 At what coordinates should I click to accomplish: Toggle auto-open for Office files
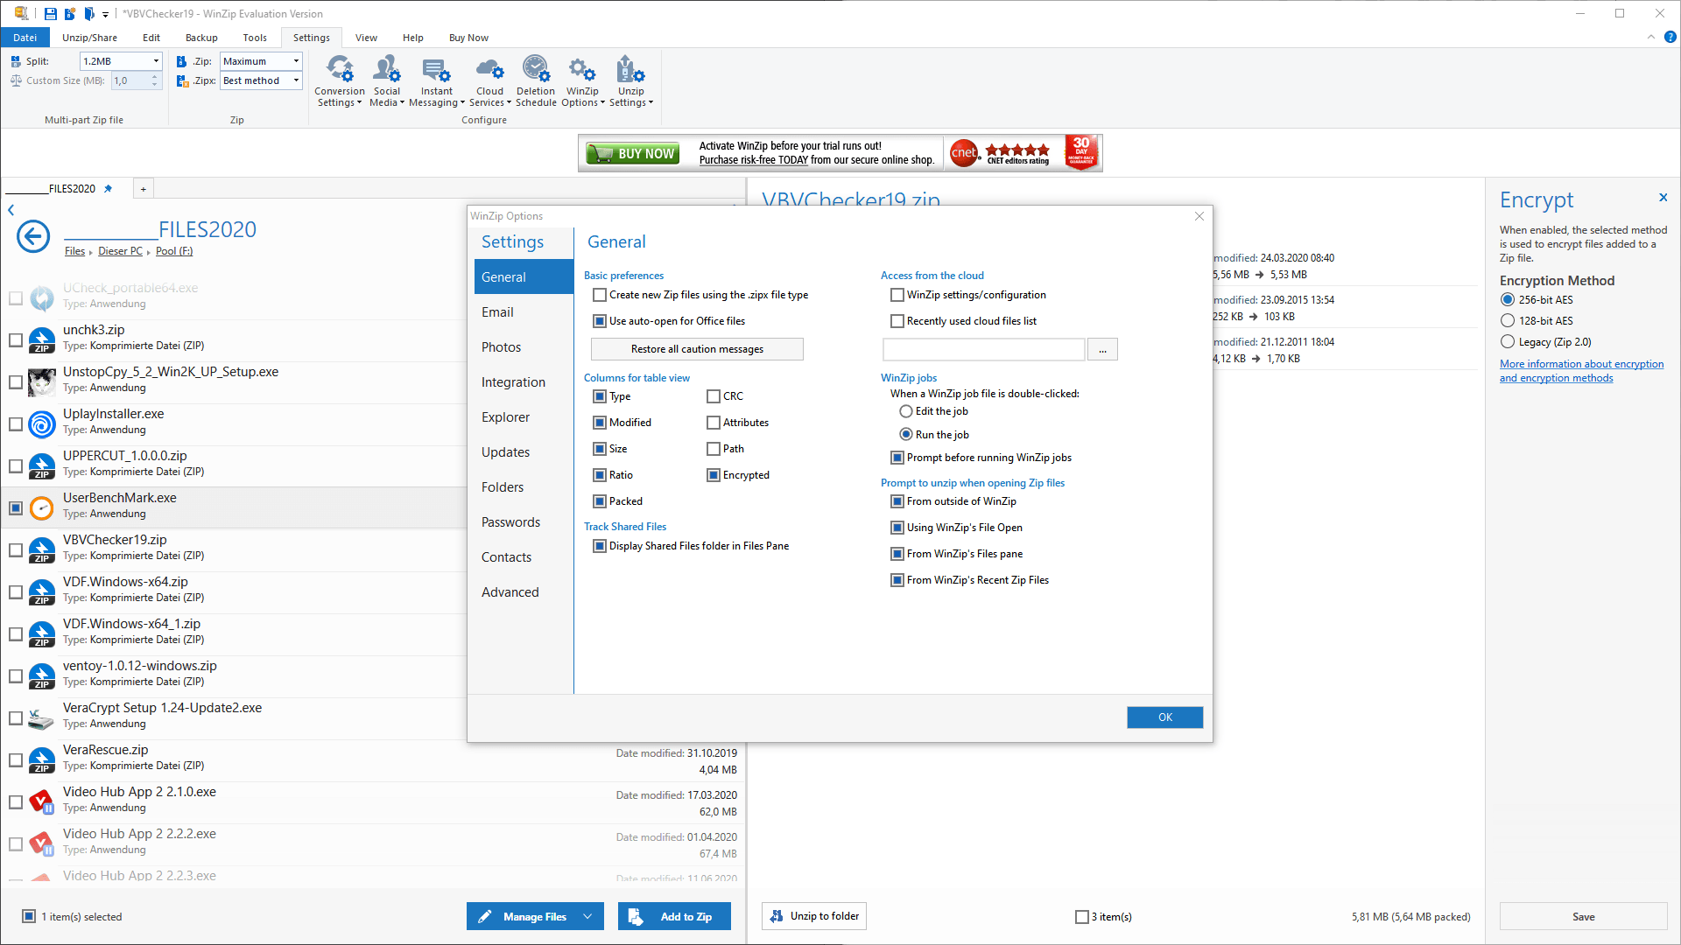tap(600, 321)
